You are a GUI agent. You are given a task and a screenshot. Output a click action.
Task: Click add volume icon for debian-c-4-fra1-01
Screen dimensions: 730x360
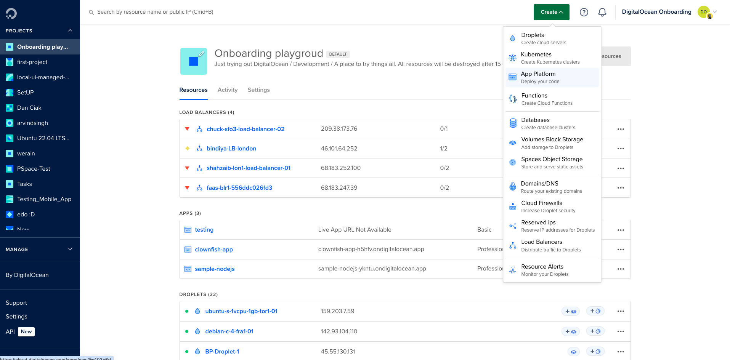pyautogui.click(x=570, y=331)
